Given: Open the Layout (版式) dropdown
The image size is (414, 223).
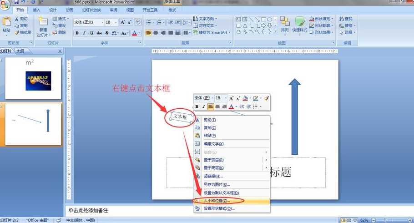Looking at the screenshot, I should pyautogui.click(x=61, y=19).
